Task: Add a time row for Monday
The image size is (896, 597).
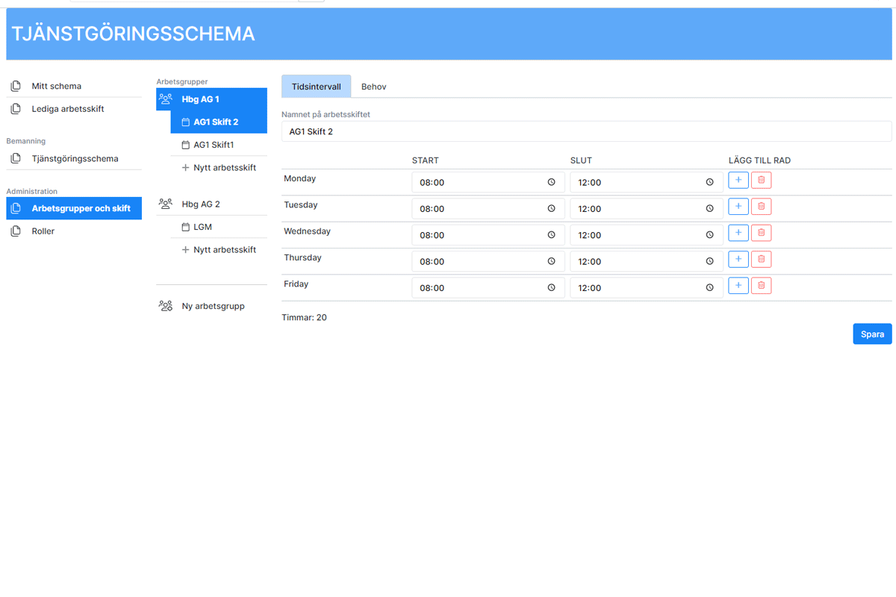Action: click(x=738, y=180)
